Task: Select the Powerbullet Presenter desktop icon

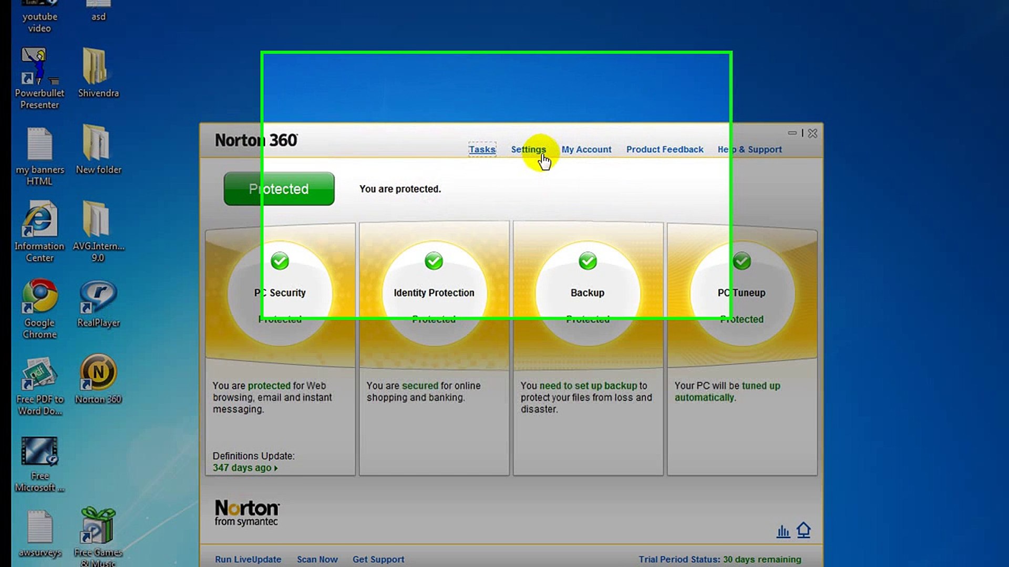Action: click(x=39, y=78)
